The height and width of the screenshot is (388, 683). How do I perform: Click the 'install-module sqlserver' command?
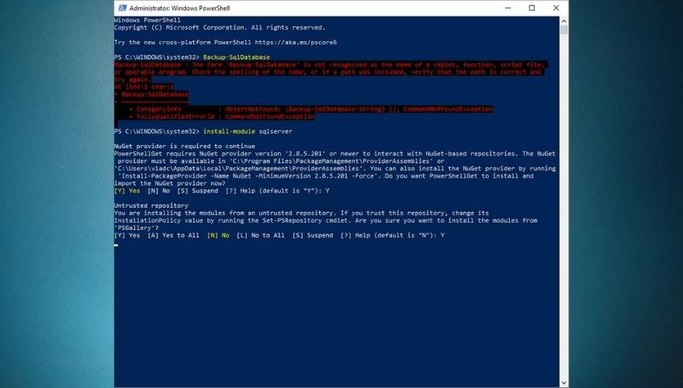click(248, 131)
